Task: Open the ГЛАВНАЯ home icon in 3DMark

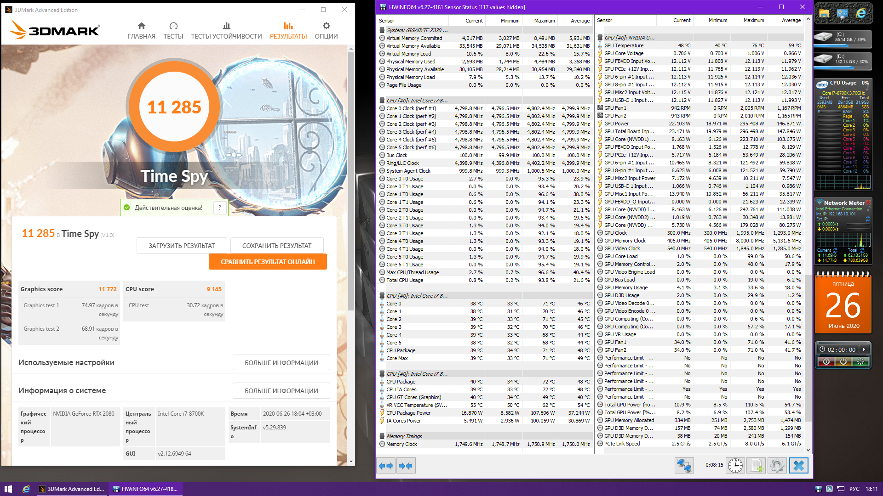Action: 141,26
